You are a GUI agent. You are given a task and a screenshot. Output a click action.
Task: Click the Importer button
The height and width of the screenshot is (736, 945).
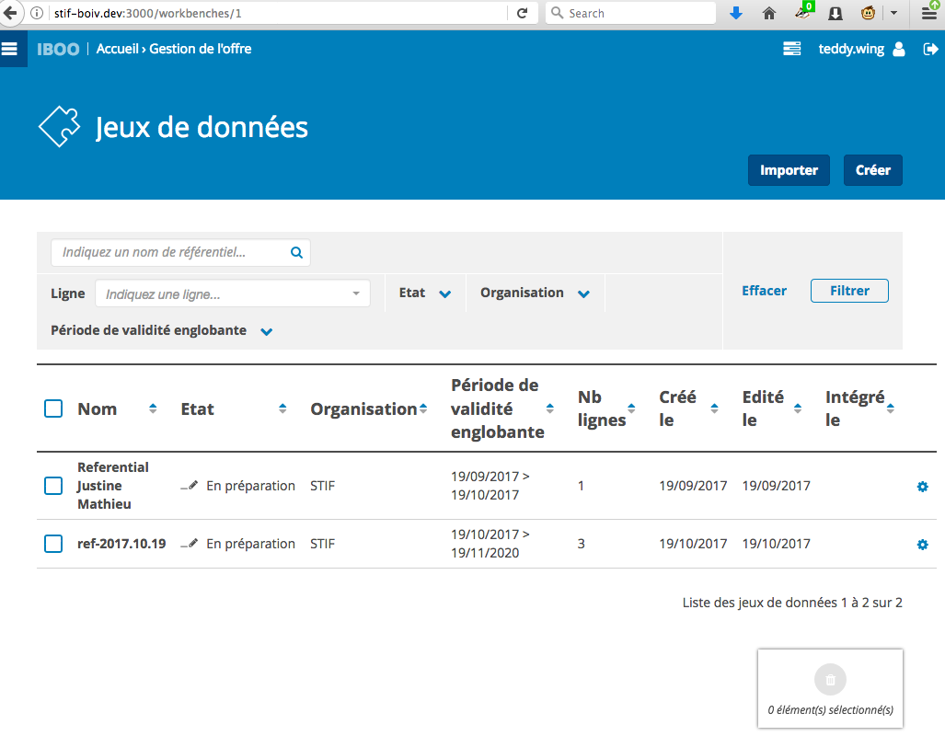789,170
